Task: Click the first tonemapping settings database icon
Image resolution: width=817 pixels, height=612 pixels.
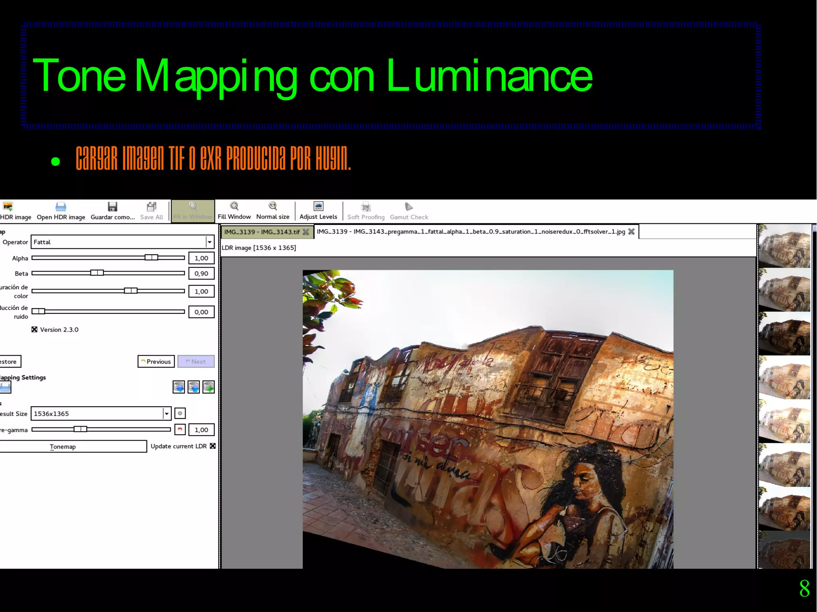Action: tap(178, 387)
